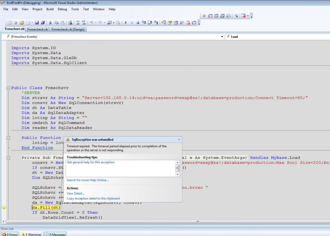Click the Paste clipboard icon
This screenshot has width=330, height=236.
pos(62,23)
